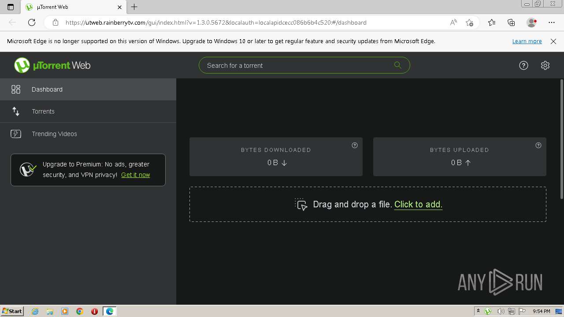Click the address bar URL

point(216,22)
